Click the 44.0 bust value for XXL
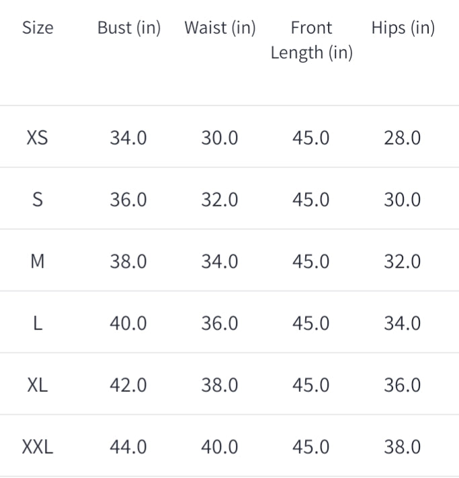 tap(128, 447)
